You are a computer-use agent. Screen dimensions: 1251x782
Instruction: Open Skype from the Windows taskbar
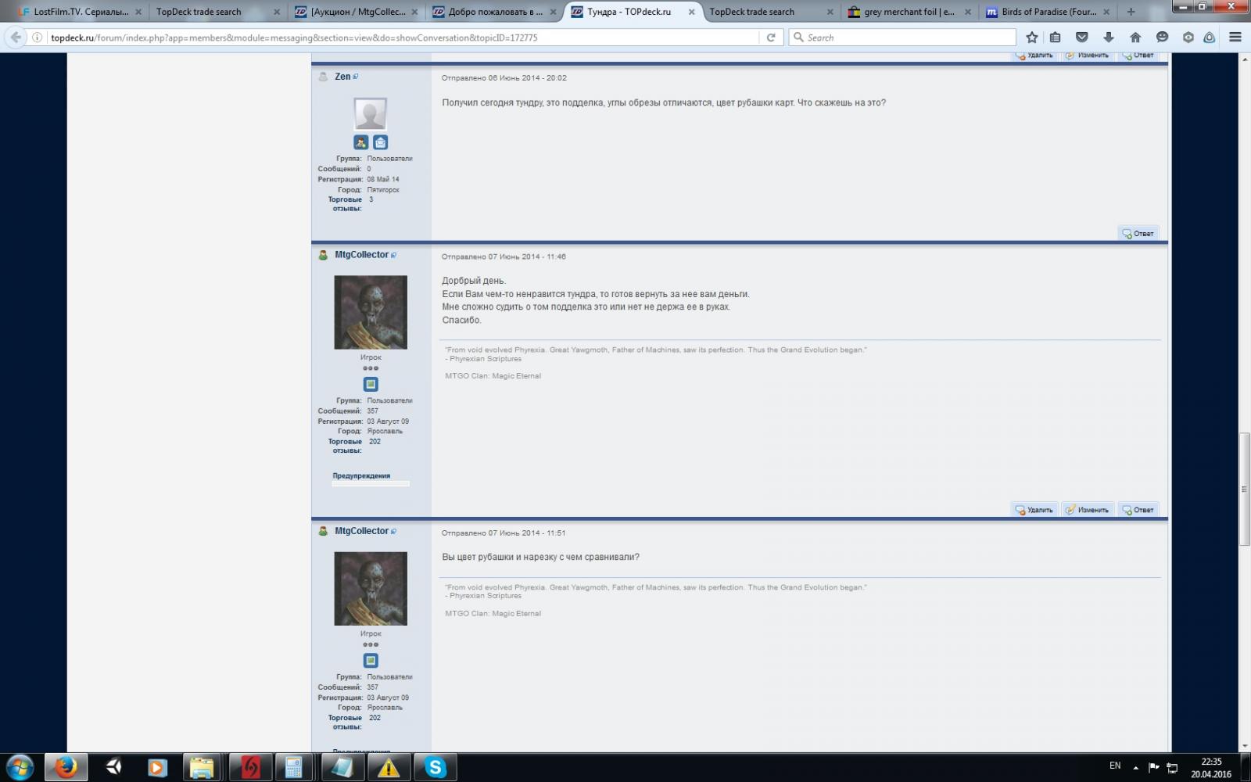[436, 768]
